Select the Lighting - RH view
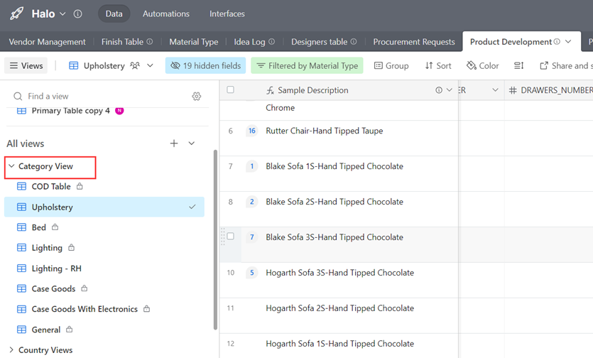 pos(56,268)
